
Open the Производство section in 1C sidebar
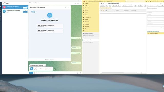tap(88, 17)
